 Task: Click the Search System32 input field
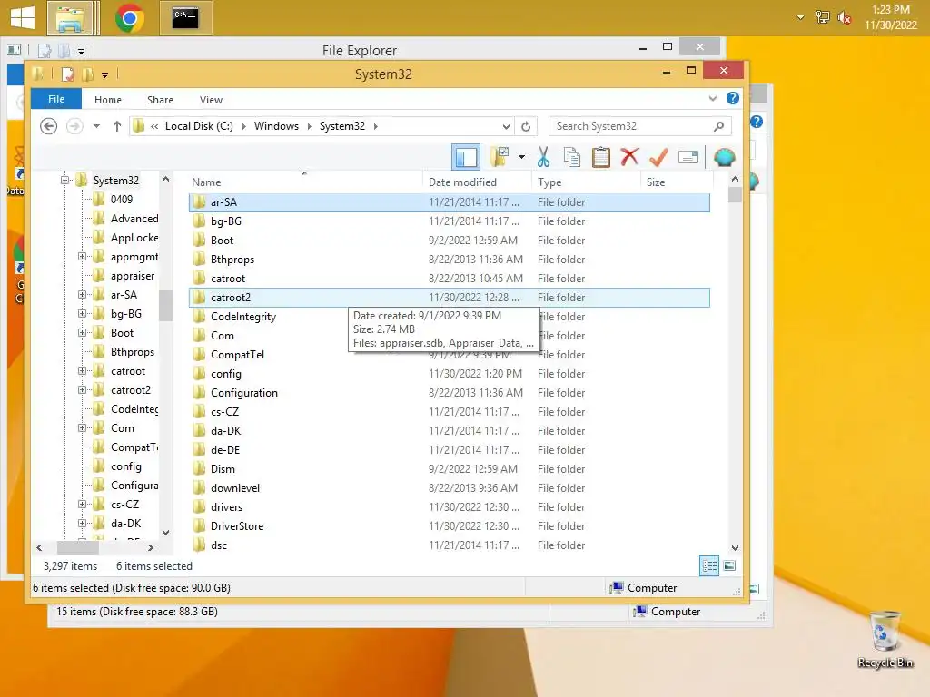(x=632, y=126)
